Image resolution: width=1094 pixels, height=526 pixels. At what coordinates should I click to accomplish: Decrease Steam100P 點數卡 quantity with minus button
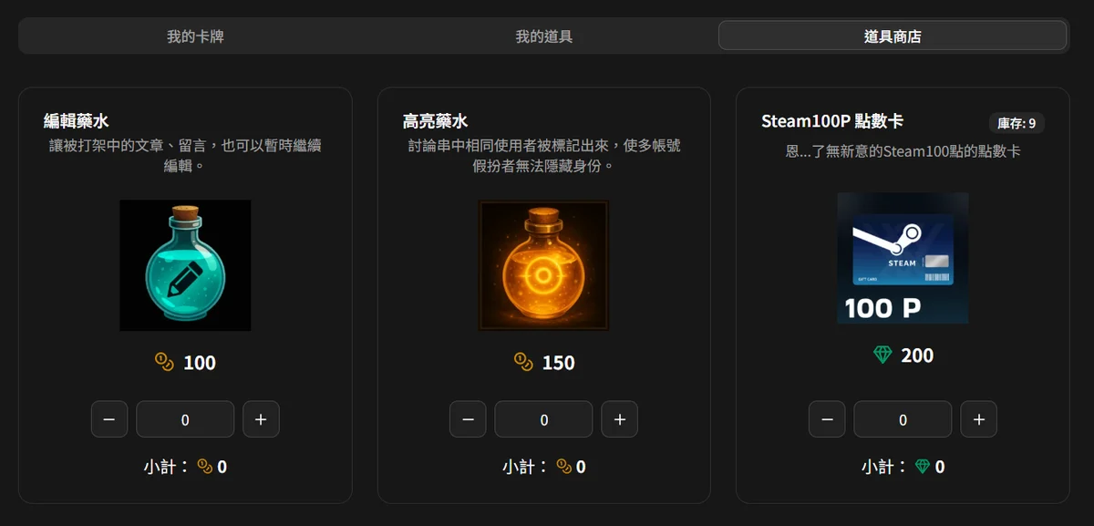[x=827, y=419]
